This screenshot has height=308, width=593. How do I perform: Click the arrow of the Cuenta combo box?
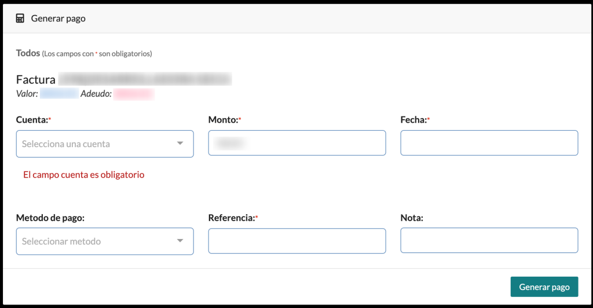point(180,144)
